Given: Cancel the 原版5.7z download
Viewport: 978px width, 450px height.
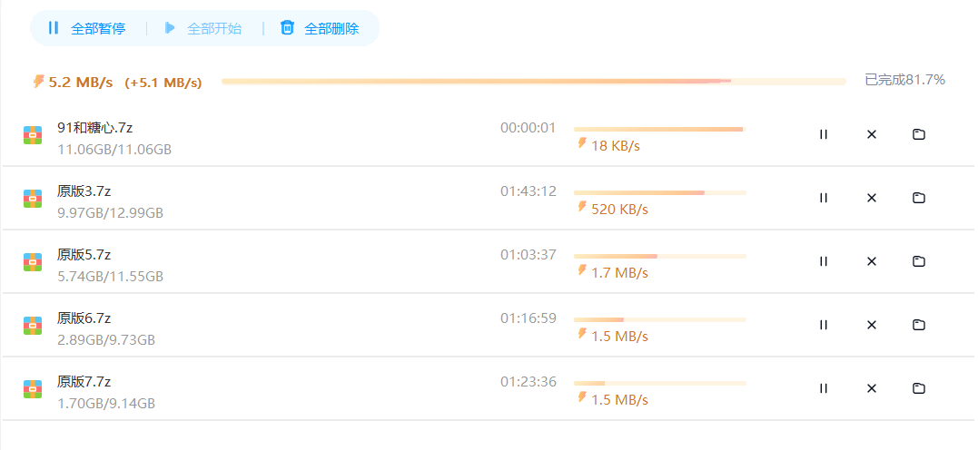Looking at the screenshot, I should pyautogui.click(x=872, y=261).
